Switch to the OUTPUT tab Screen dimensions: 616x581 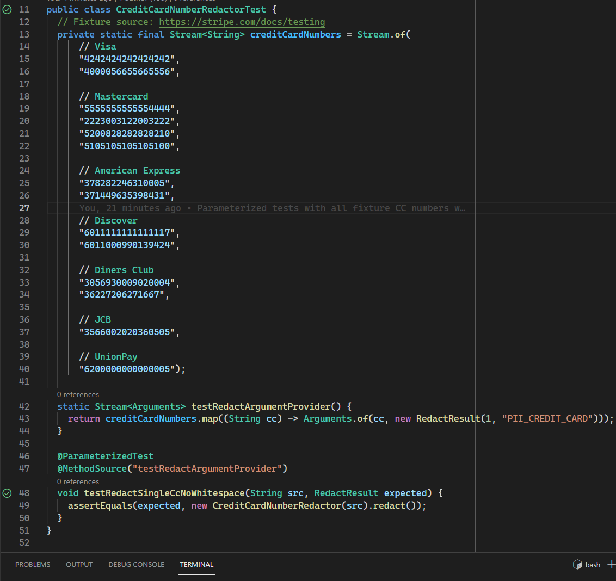tap(79, 564)
